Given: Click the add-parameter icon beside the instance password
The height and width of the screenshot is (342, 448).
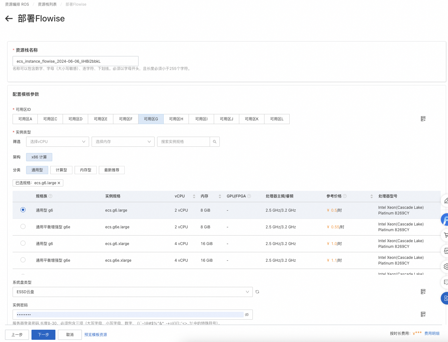Looking at the screenshot, I should click(423, 314).
